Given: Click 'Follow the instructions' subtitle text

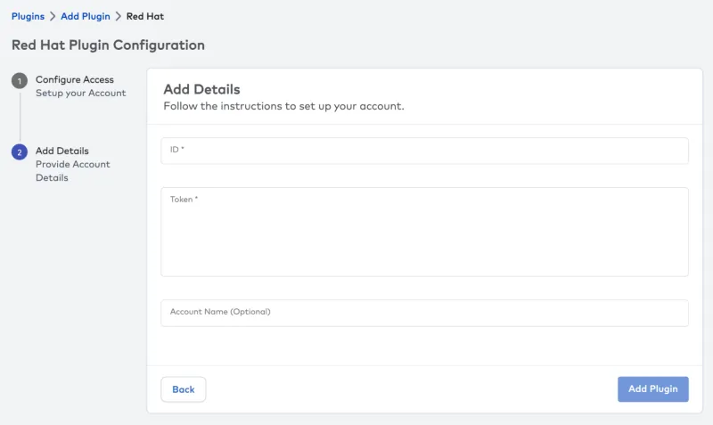Looking at the screenshot, I should click(283, 106).
